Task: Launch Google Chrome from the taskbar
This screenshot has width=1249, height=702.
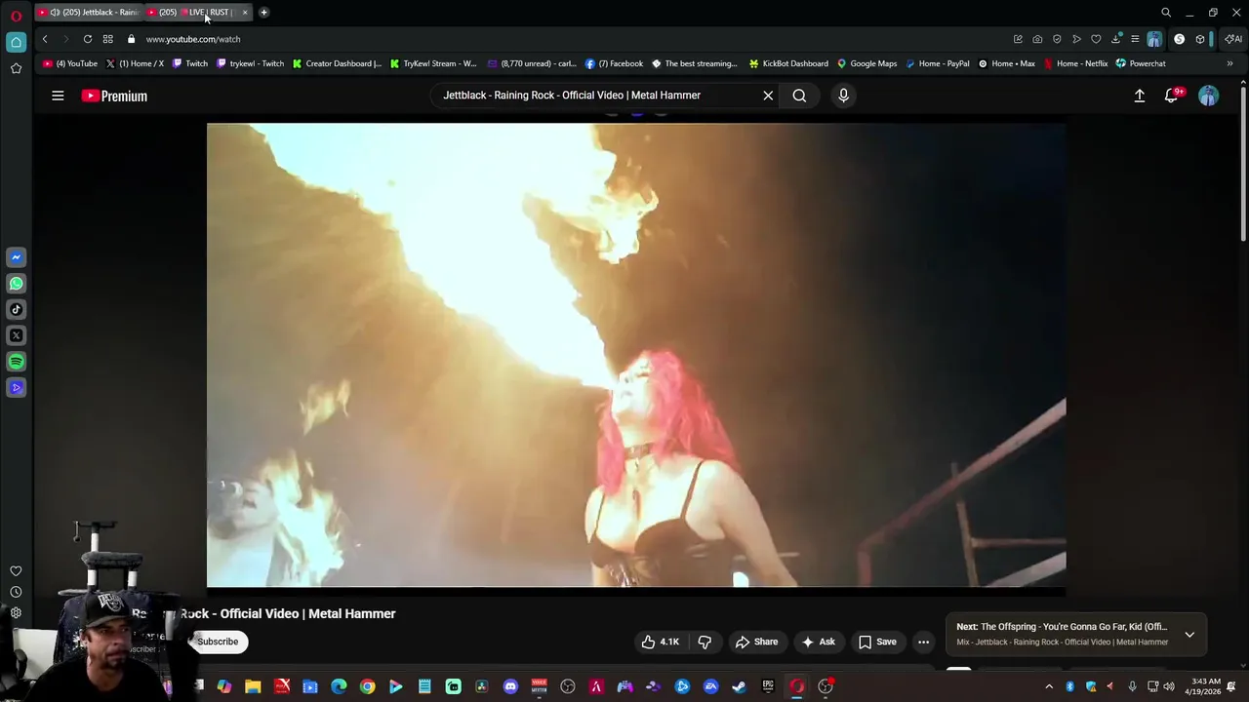Action: click(x=367, y=686)
